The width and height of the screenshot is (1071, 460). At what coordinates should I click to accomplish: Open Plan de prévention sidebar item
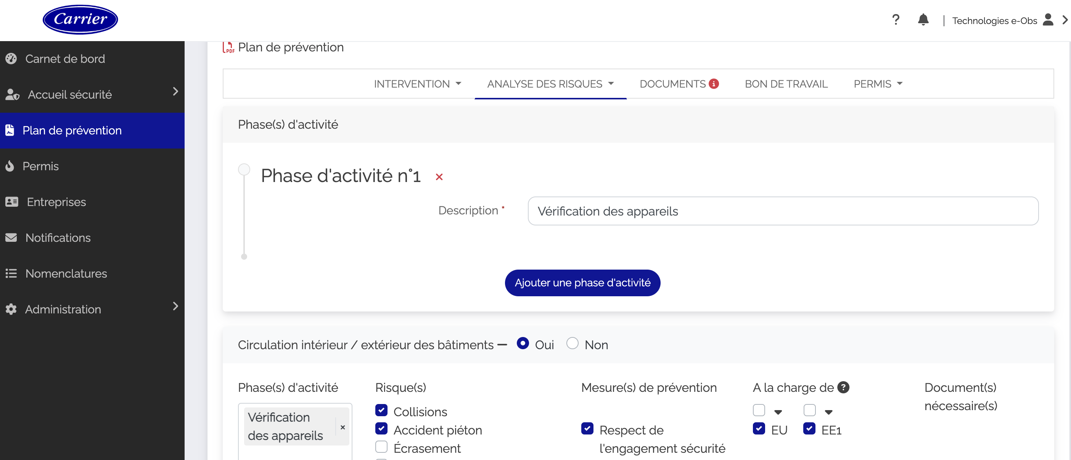tap(92, 130)
